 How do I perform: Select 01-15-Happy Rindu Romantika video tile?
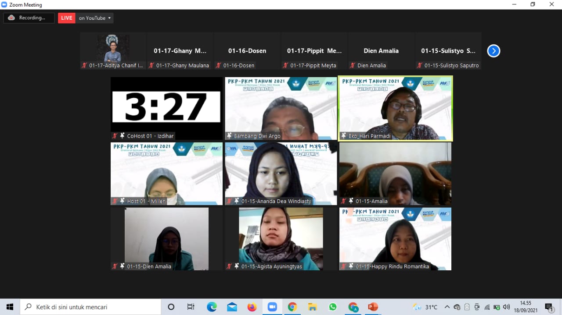[395, 239]
